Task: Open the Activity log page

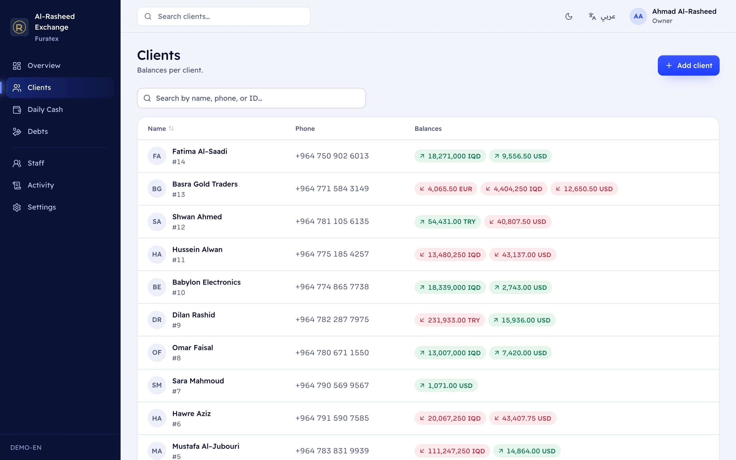Action: pos(60,185)
